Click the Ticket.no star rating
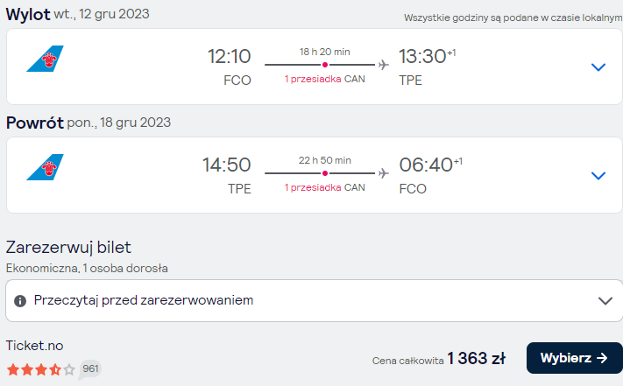 pos(41,369)
